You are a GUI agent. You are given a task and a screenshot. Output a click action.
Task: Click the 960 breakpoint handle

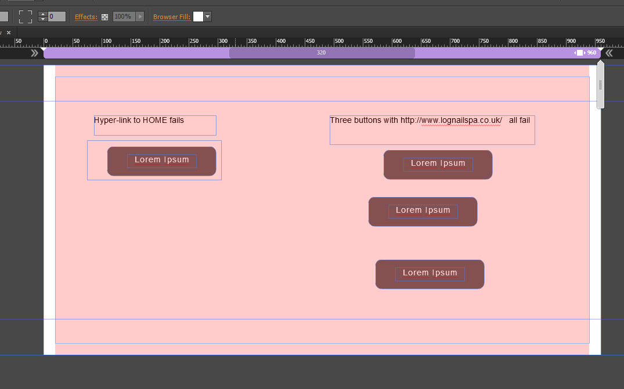(580, 53)
